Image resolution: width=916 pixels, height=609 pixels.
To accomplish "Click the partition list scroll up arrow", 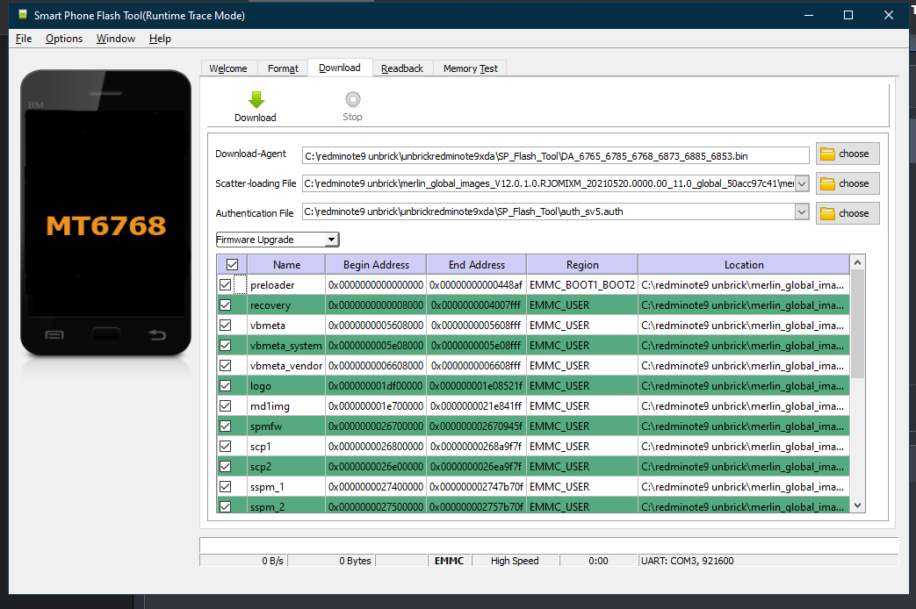I will [x=857, y=262].
